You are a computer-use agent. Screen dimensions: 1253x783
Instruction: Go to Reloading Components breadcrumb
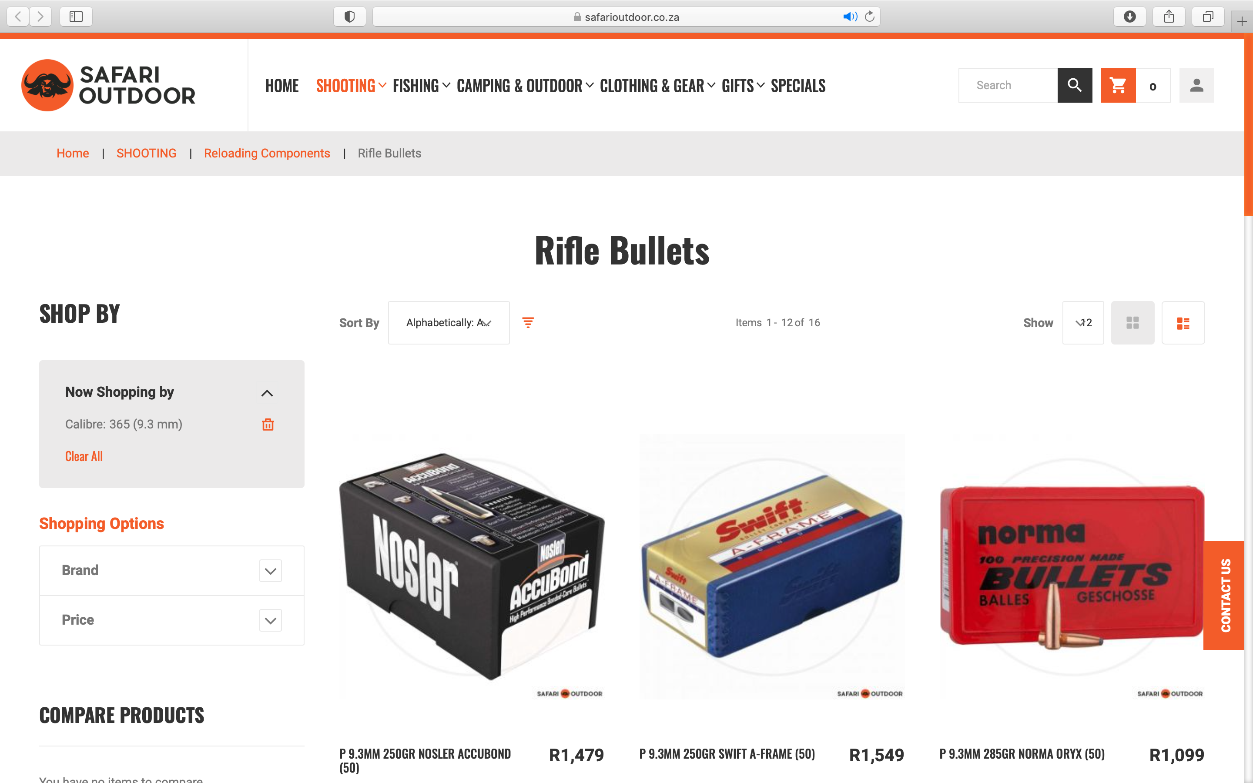(267, 153)
